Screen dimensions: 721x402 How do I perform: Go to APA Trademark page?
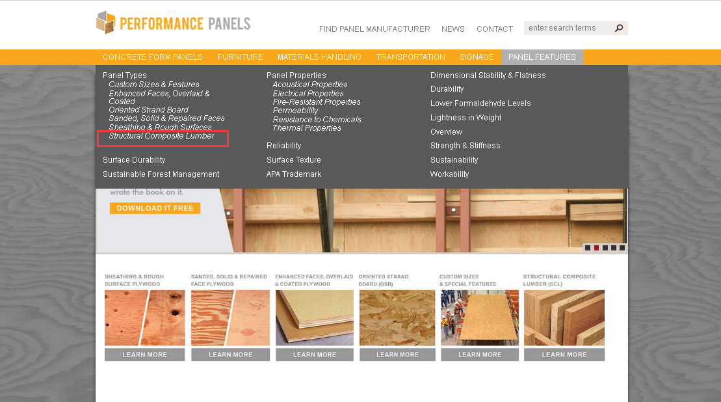294,174
